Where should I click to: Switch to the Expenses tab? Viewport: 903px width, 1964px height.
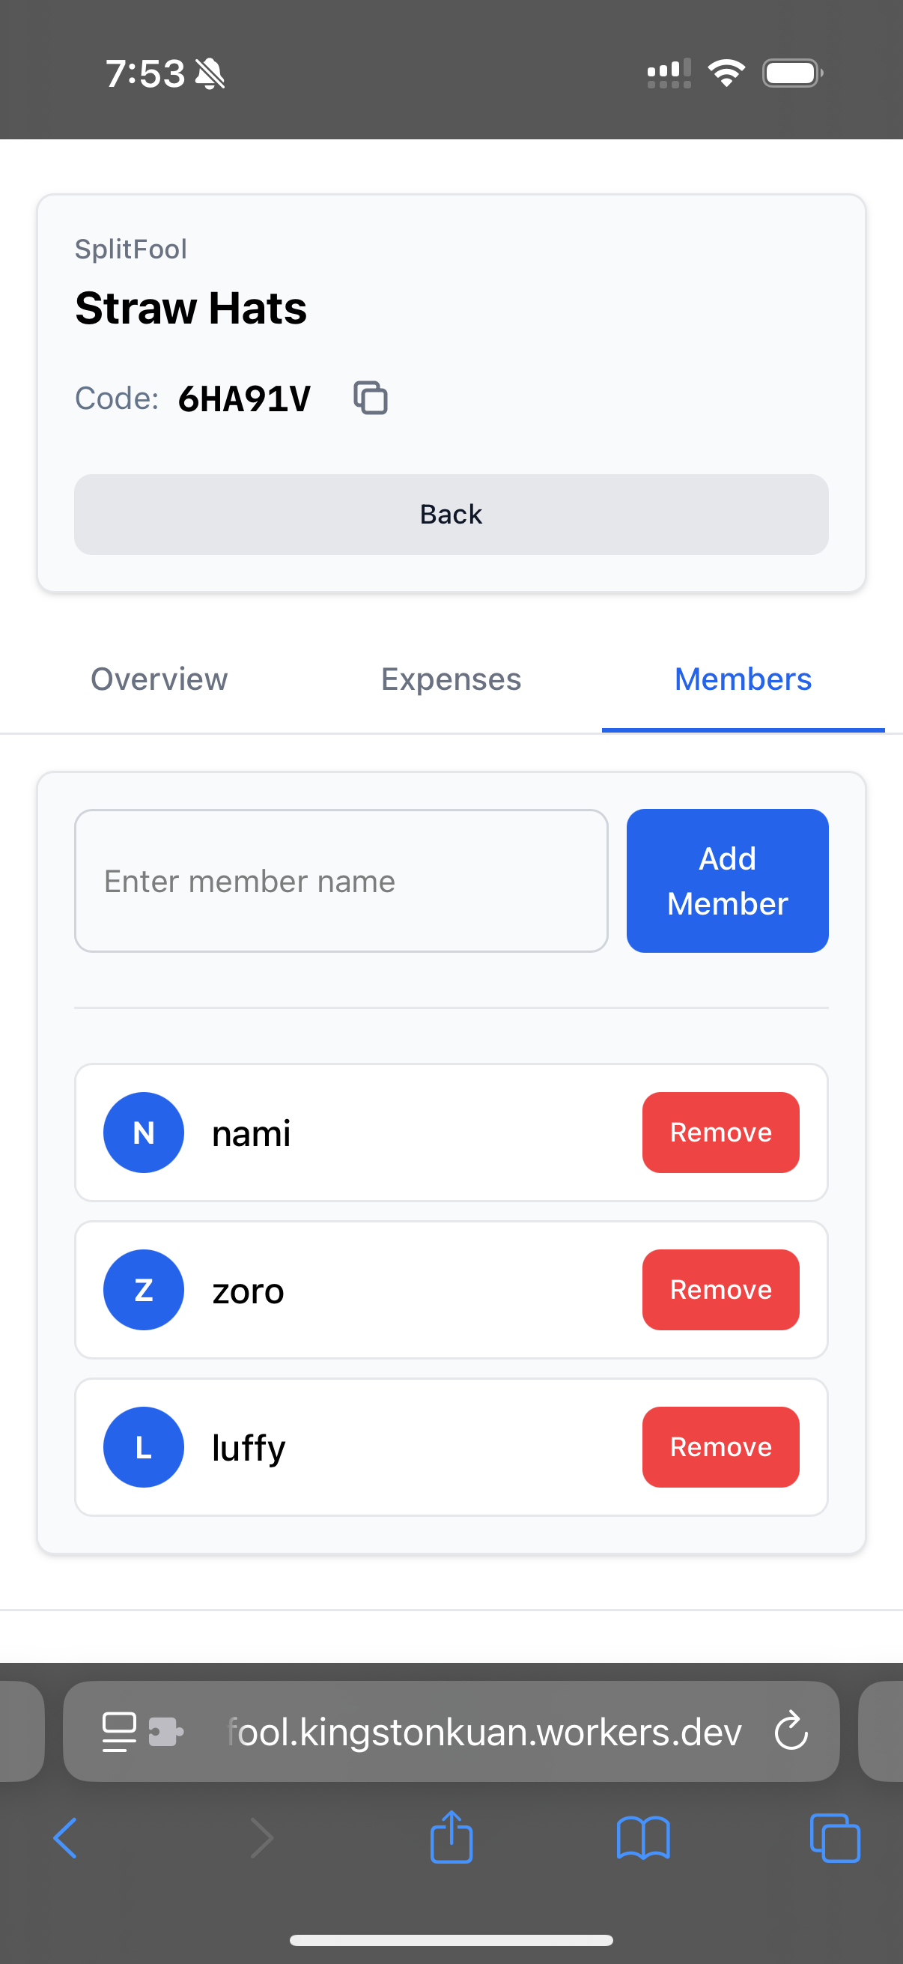coord(451,679)
